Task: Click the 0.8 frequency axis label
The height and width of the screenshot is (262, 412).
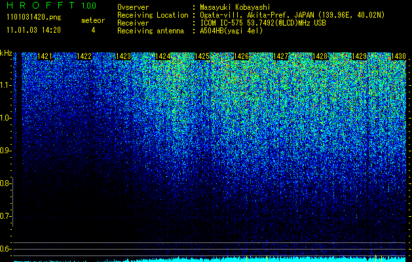Action: click(x=5, y=183)
